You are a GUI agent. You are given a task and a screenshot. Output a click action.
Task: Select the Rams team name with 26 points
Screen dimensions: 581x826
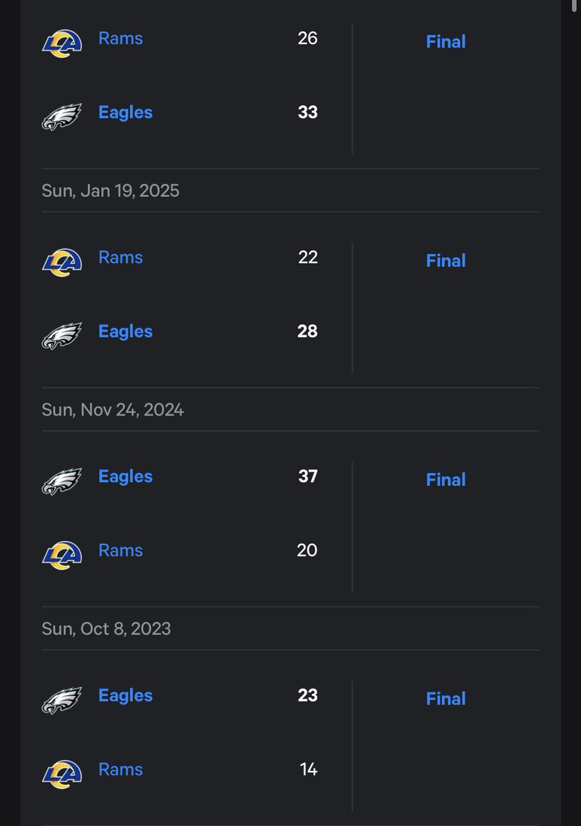tap(120, 39)
